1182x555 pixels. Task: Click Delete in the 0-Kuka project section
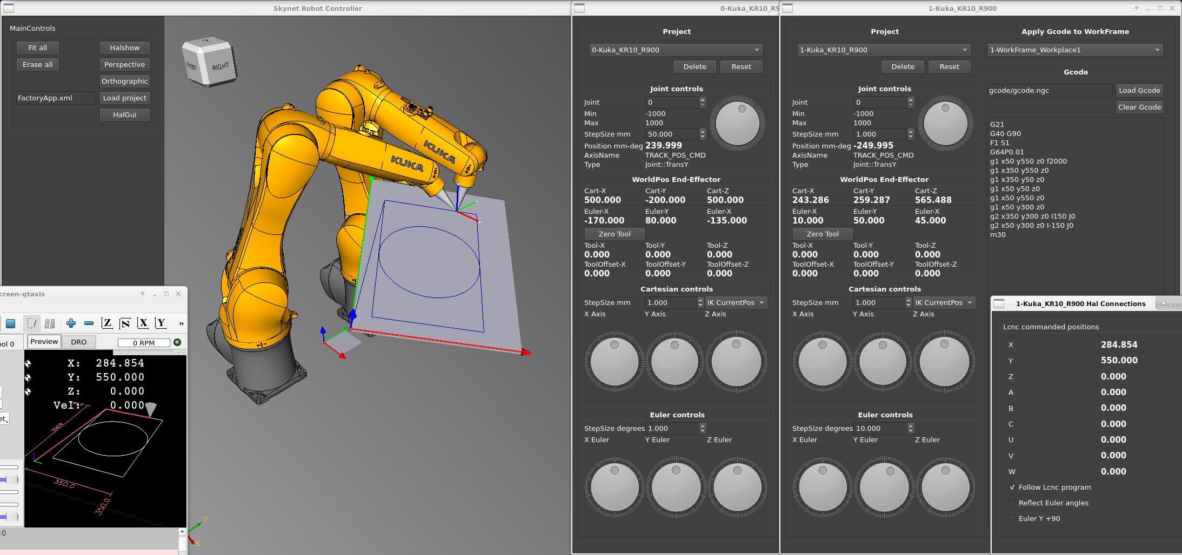694,66
